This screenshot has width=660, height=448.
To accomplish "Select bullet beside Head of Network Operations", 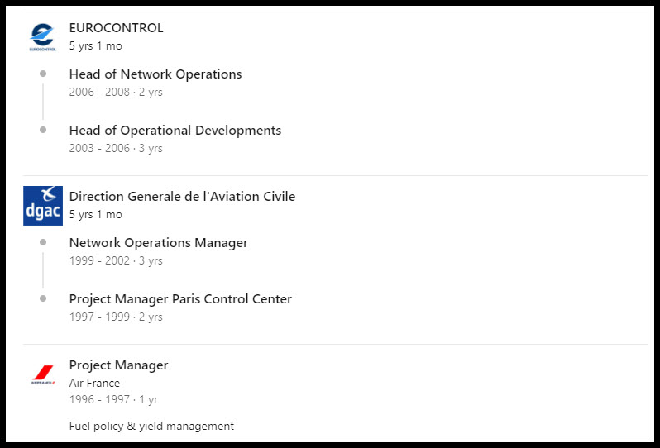I will point(43,74).
